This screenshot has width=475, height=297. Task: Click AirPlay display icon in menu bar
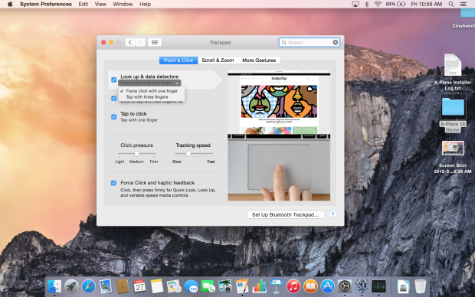[x=355, y=5]
